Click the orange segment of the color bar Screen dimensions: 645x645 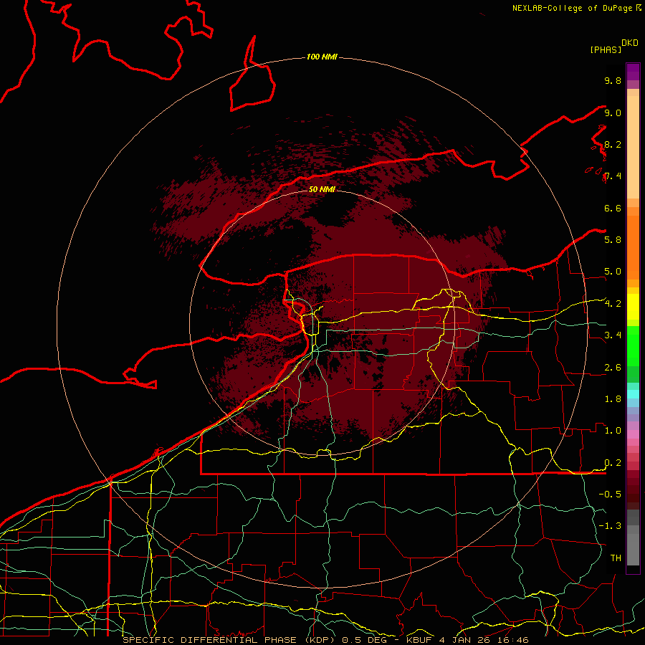(633, 247)
